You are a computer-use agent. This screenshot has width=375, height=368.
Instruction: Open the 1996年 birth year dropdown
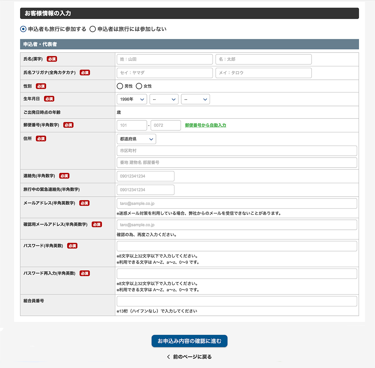click(132, 99)
